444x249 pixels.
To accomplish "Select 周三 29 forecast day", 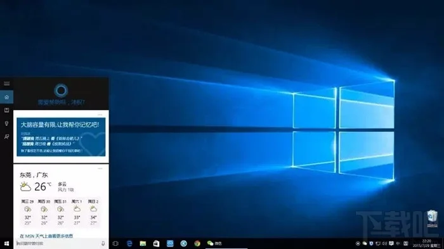I will coord(27,212).
